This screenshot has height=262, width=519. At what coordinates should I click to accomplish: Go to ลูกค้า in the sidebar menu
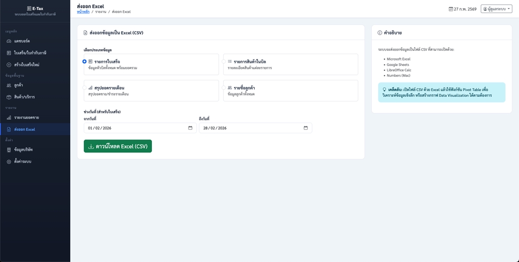[x=18, y=85]
